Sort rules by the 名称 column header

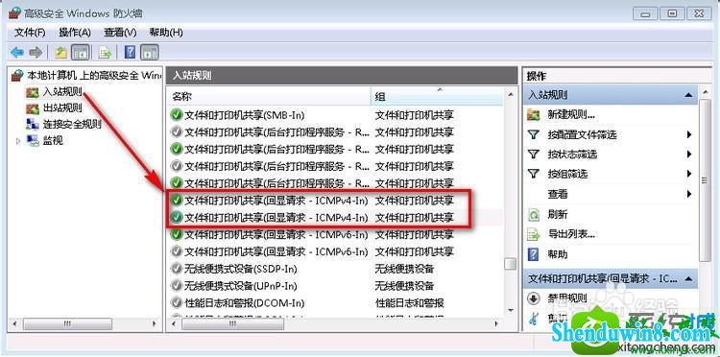pyautogui.click(x=269, y=96)
